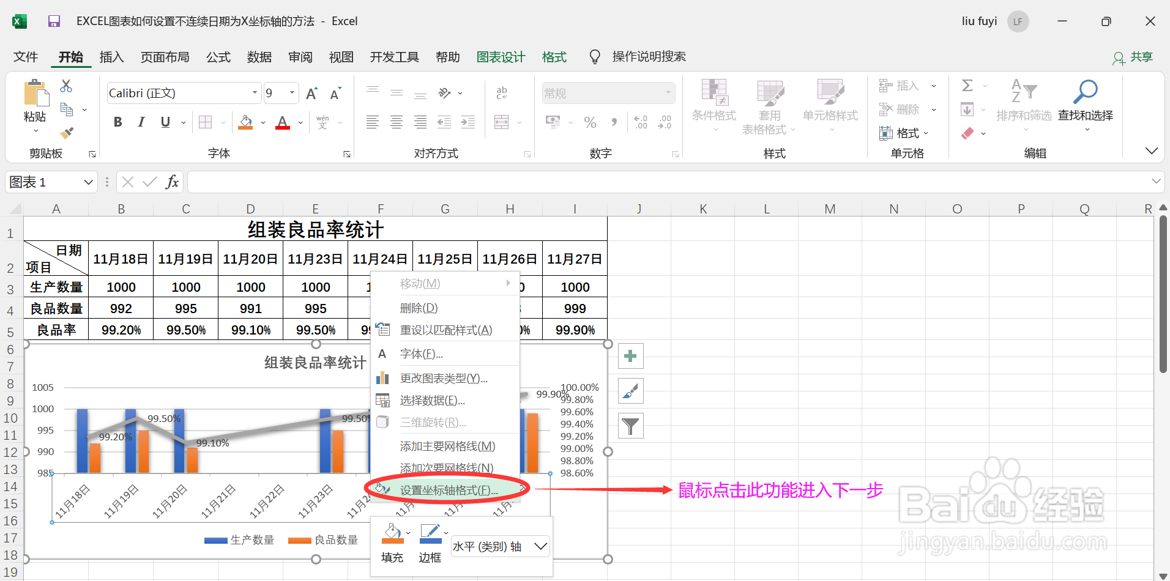
Task: Click the Conditional Formatting icon
Action: click(x=714, y=92)
